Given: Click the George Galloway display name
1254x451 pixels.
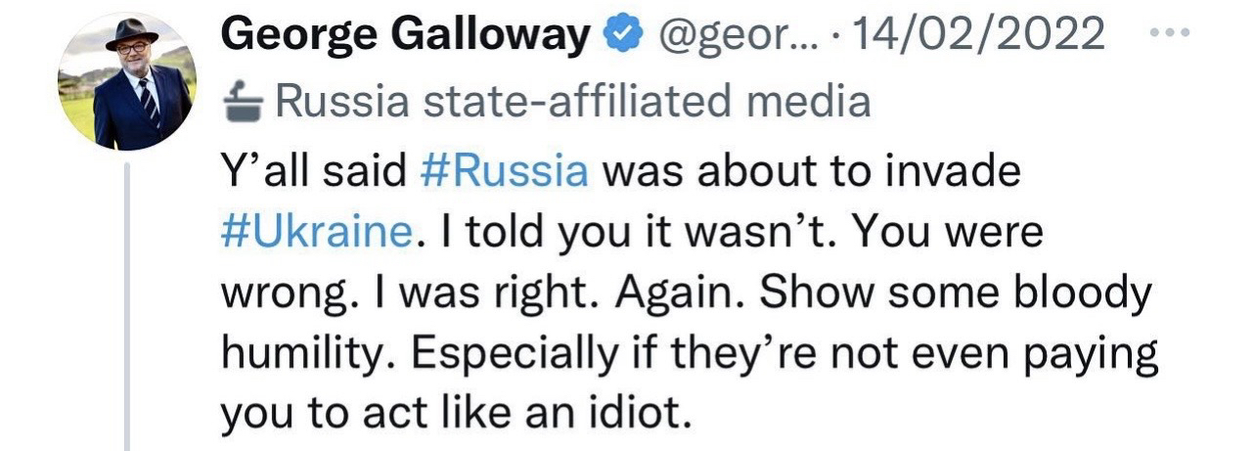Looking at the screenshot, I should pos(405,36).
